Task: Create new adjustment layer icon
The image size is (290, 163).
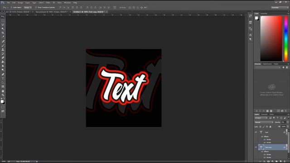Action: pos(273,162)
